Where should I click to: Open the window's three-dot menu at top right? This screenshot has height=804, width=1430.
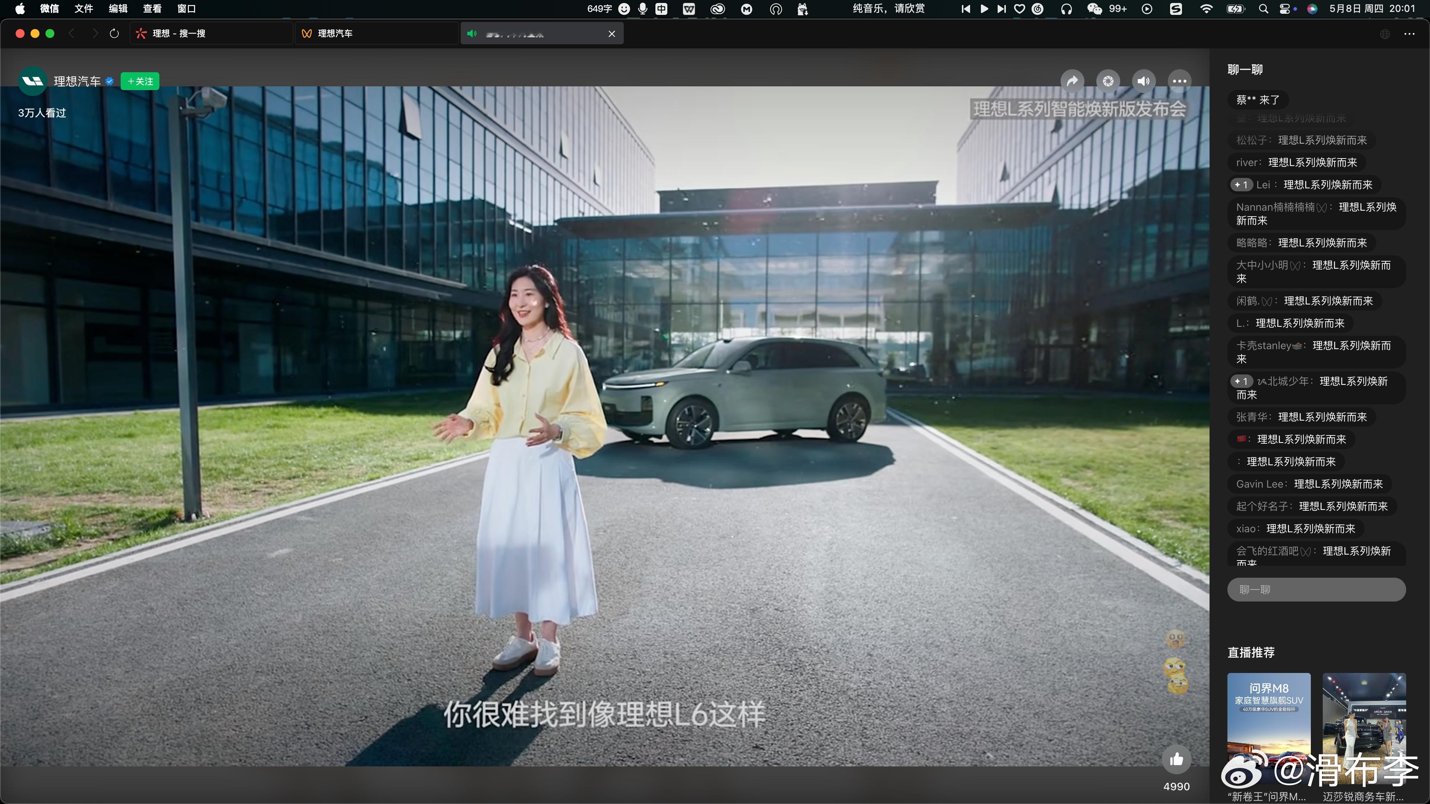[x=1410, y=34]
